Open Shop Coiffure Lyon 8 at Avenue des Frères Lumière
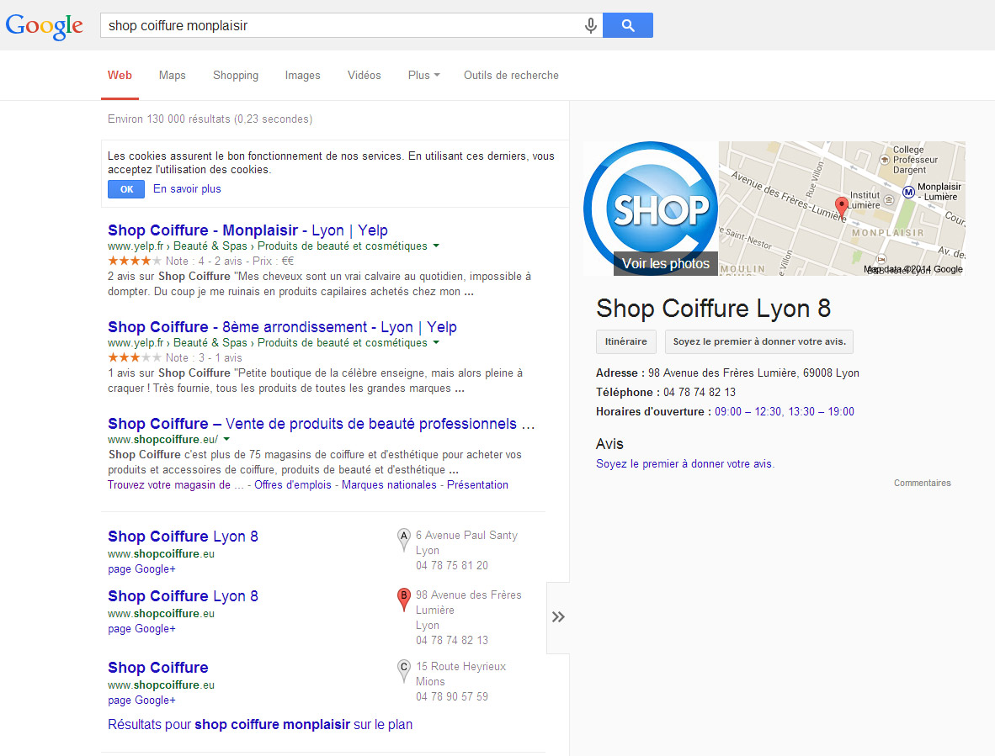The image size is (995, 756). 183,596
